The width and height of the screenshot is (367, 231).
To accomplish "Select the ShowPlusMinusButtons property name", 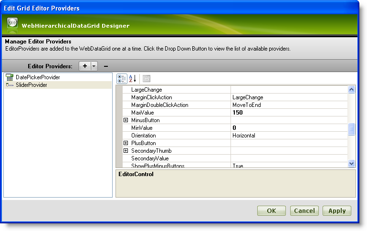I will [x=158, y=166].
